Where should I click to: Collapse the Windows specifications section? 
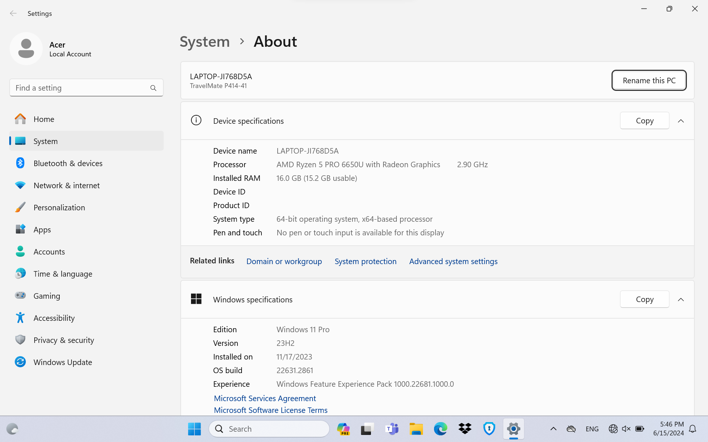tap(681, 299)
